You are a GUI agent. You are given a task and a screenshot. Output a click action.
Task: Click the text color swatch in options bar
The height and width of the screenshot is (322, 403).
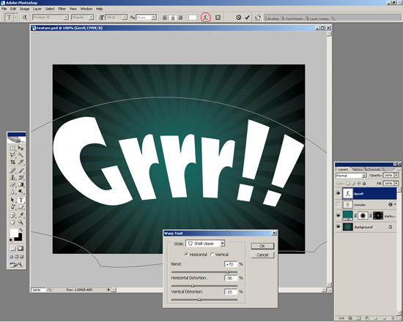(193, 18)
